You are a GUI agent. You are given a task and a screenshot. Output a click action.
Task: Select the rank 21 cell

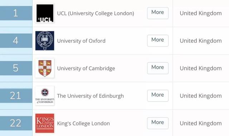(x=16, y=96)
